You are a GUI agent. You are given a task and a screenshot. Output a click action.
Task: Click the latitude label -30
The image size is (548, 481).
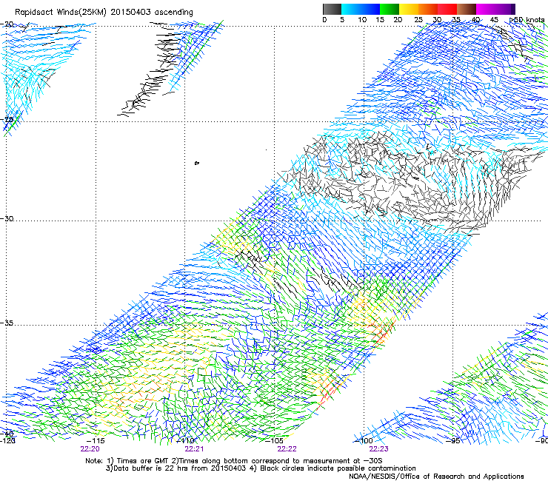(7, 219)
